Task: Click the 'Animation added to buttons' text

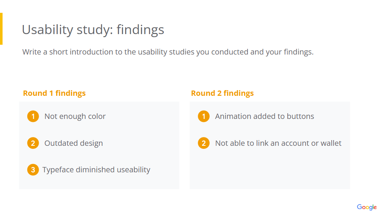Action: click(x=265, y=116)
